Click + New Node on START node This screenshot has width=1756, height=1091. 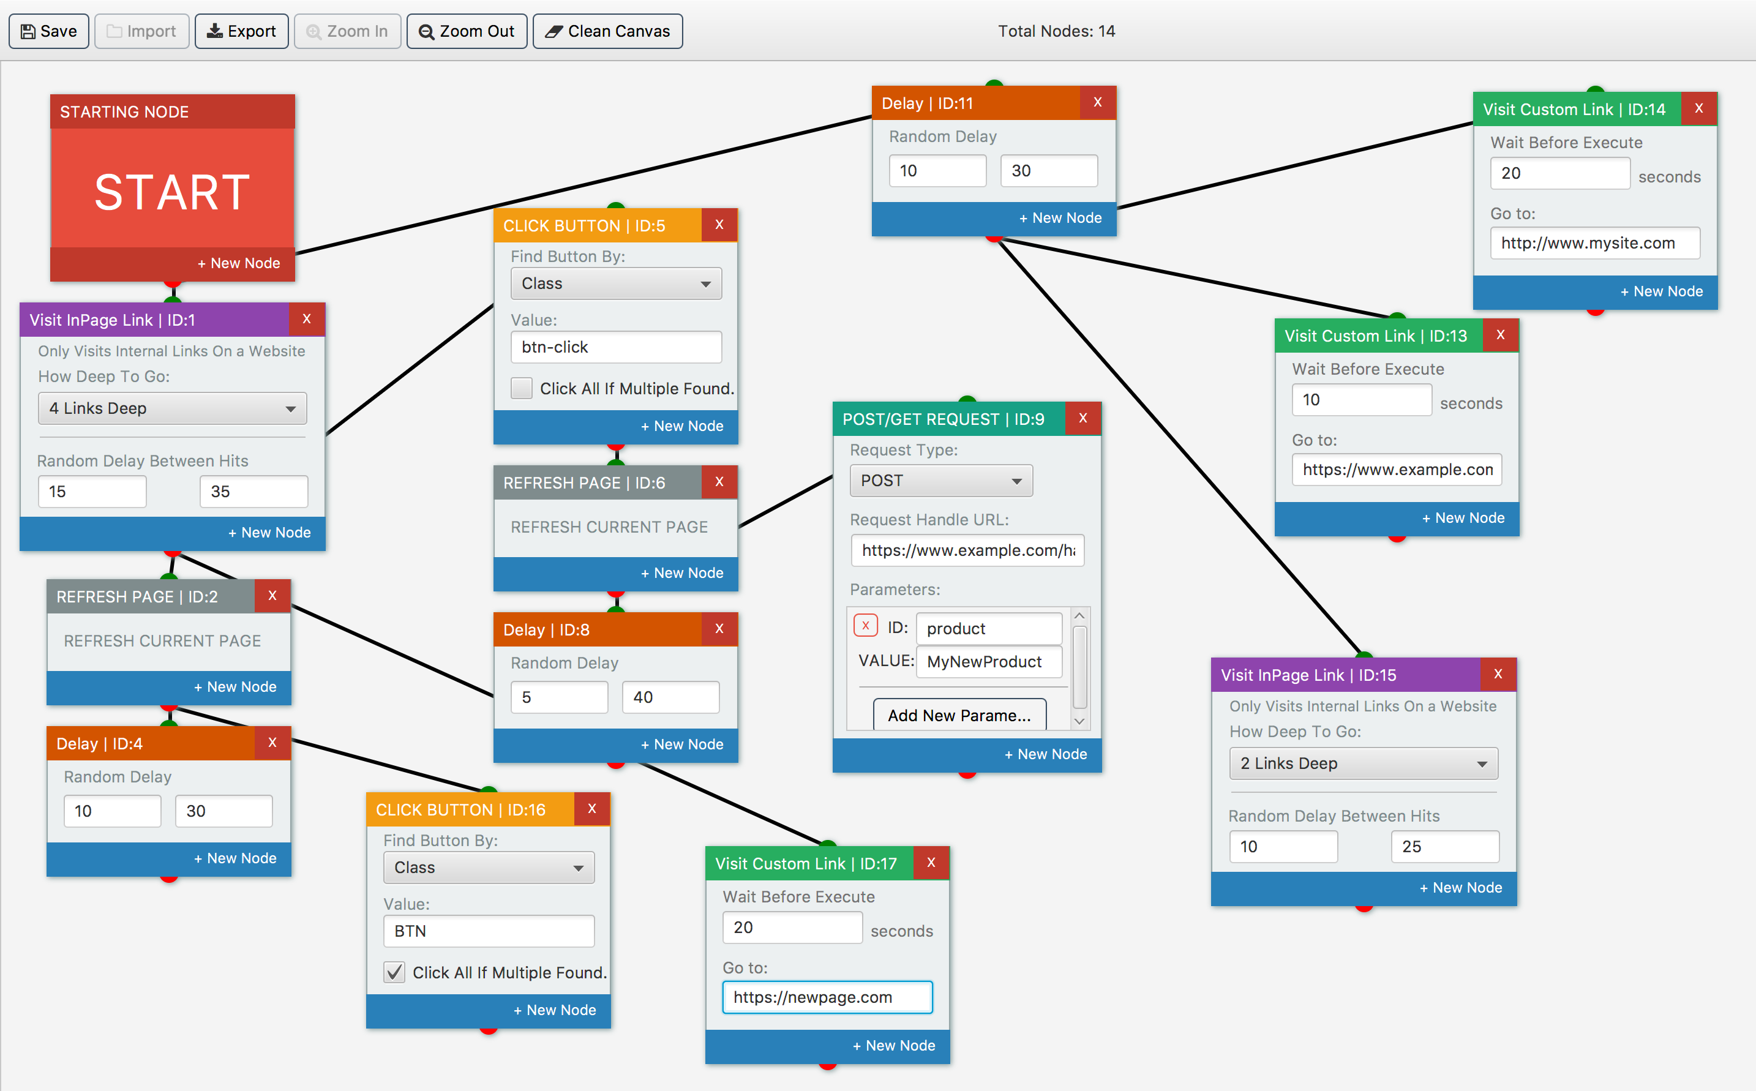point(239,263)
